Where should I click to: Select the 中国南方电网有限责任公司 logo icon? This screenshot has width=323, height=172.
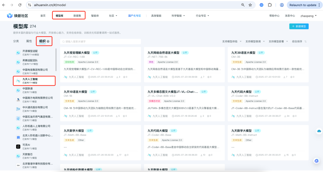(18, 100)
